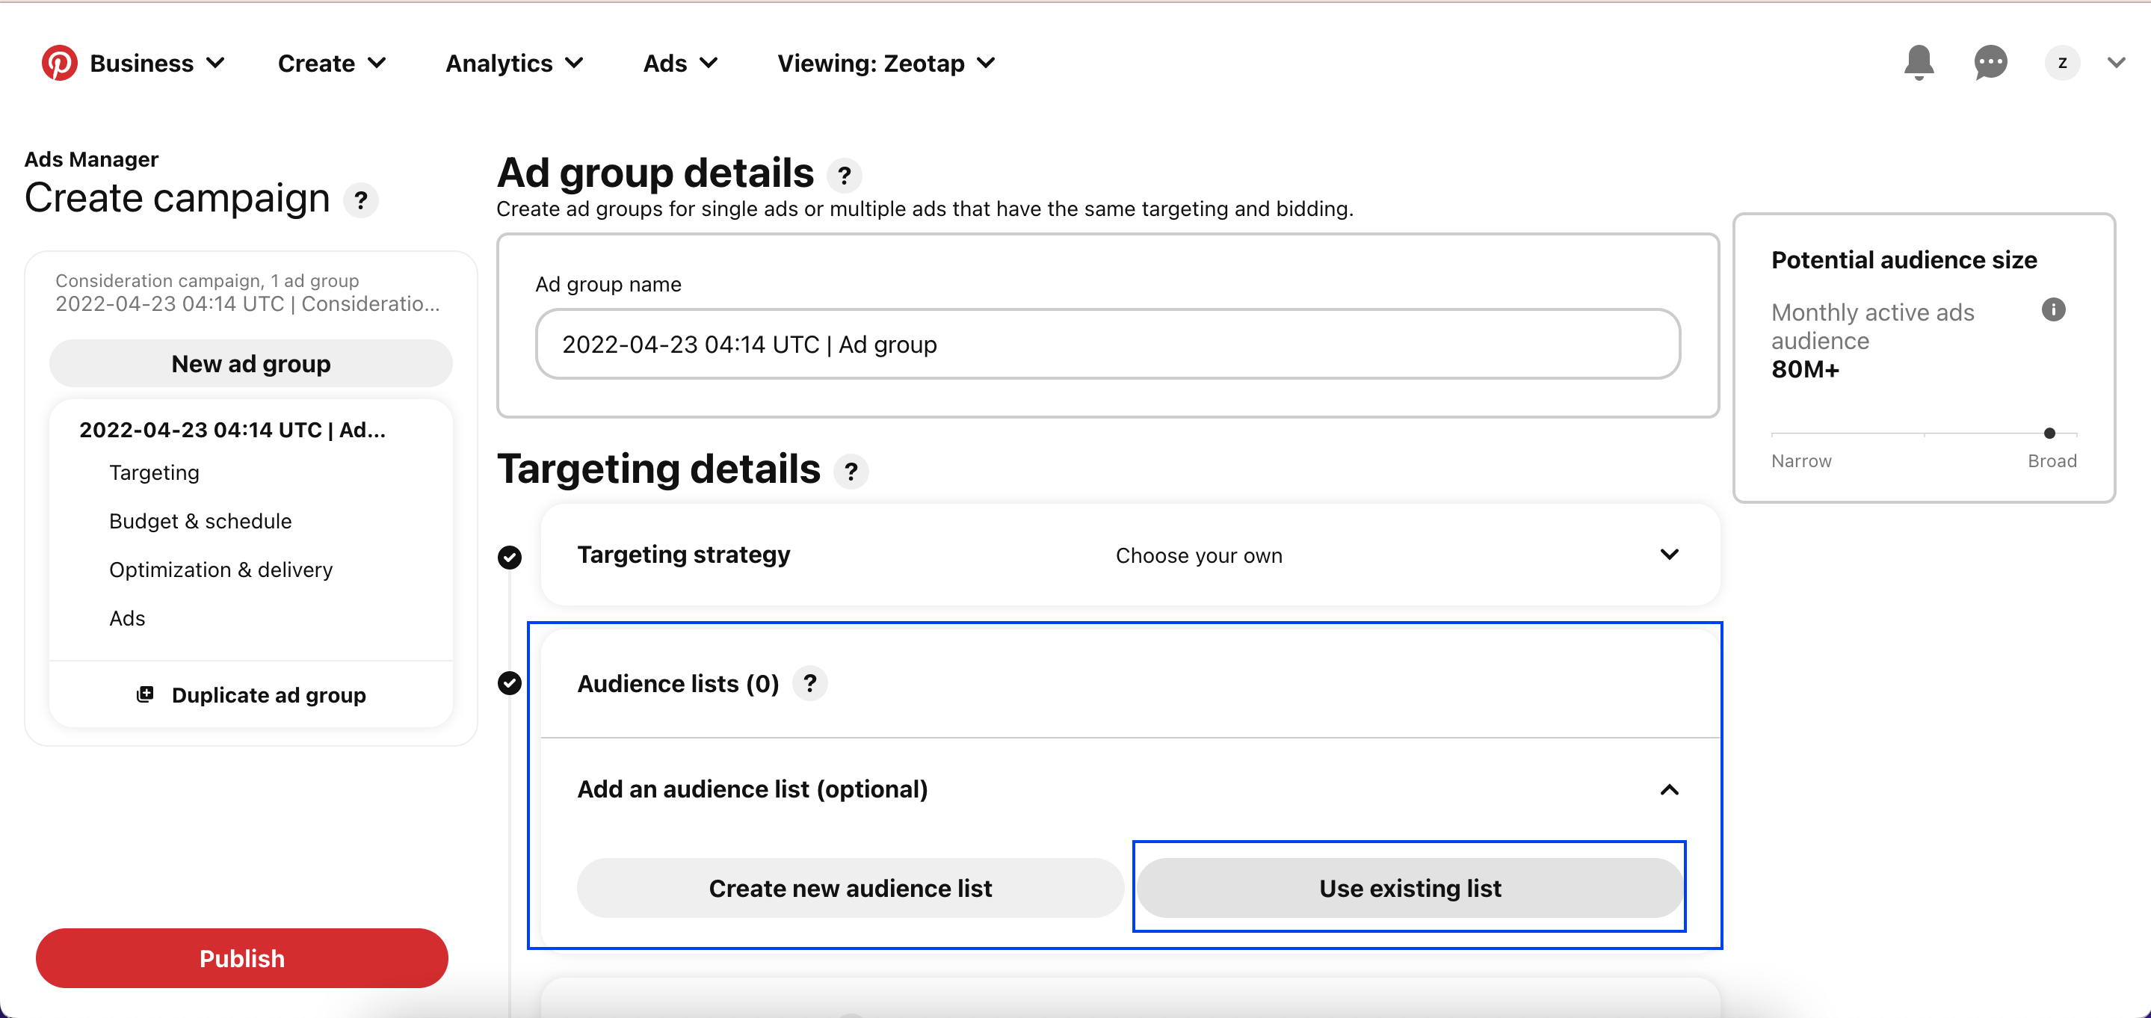2151x1018 pixels.
Task: Go to Ads section in sidebar
Action: [127, 618]
